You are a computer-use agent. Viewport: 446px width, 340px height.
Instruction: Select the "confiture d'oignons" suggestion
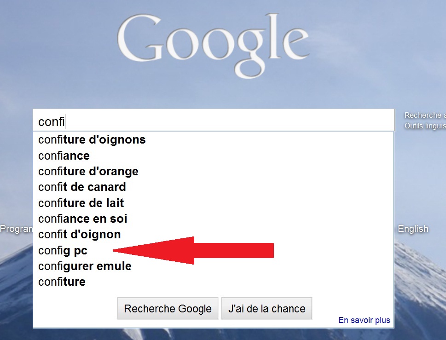click(92, 140)
